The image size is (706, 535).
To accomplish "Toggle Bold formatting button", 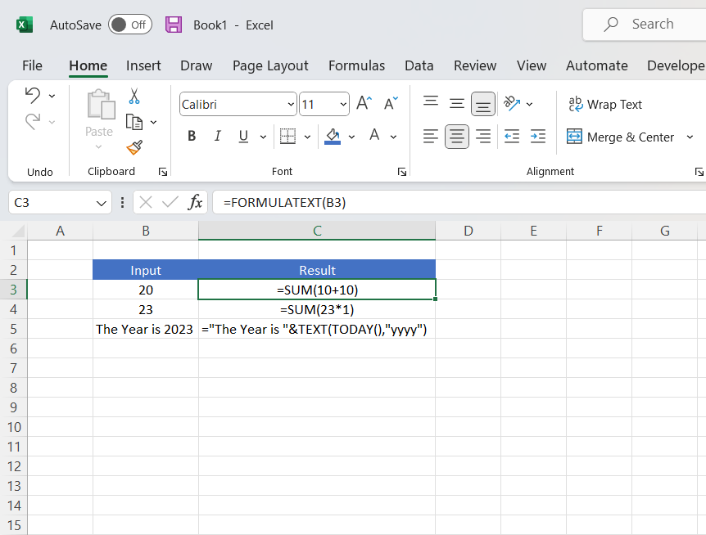I will point(192,137).
